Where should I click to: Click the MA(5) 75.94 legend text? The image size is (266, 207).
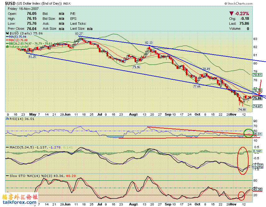(x=18, y=37)
